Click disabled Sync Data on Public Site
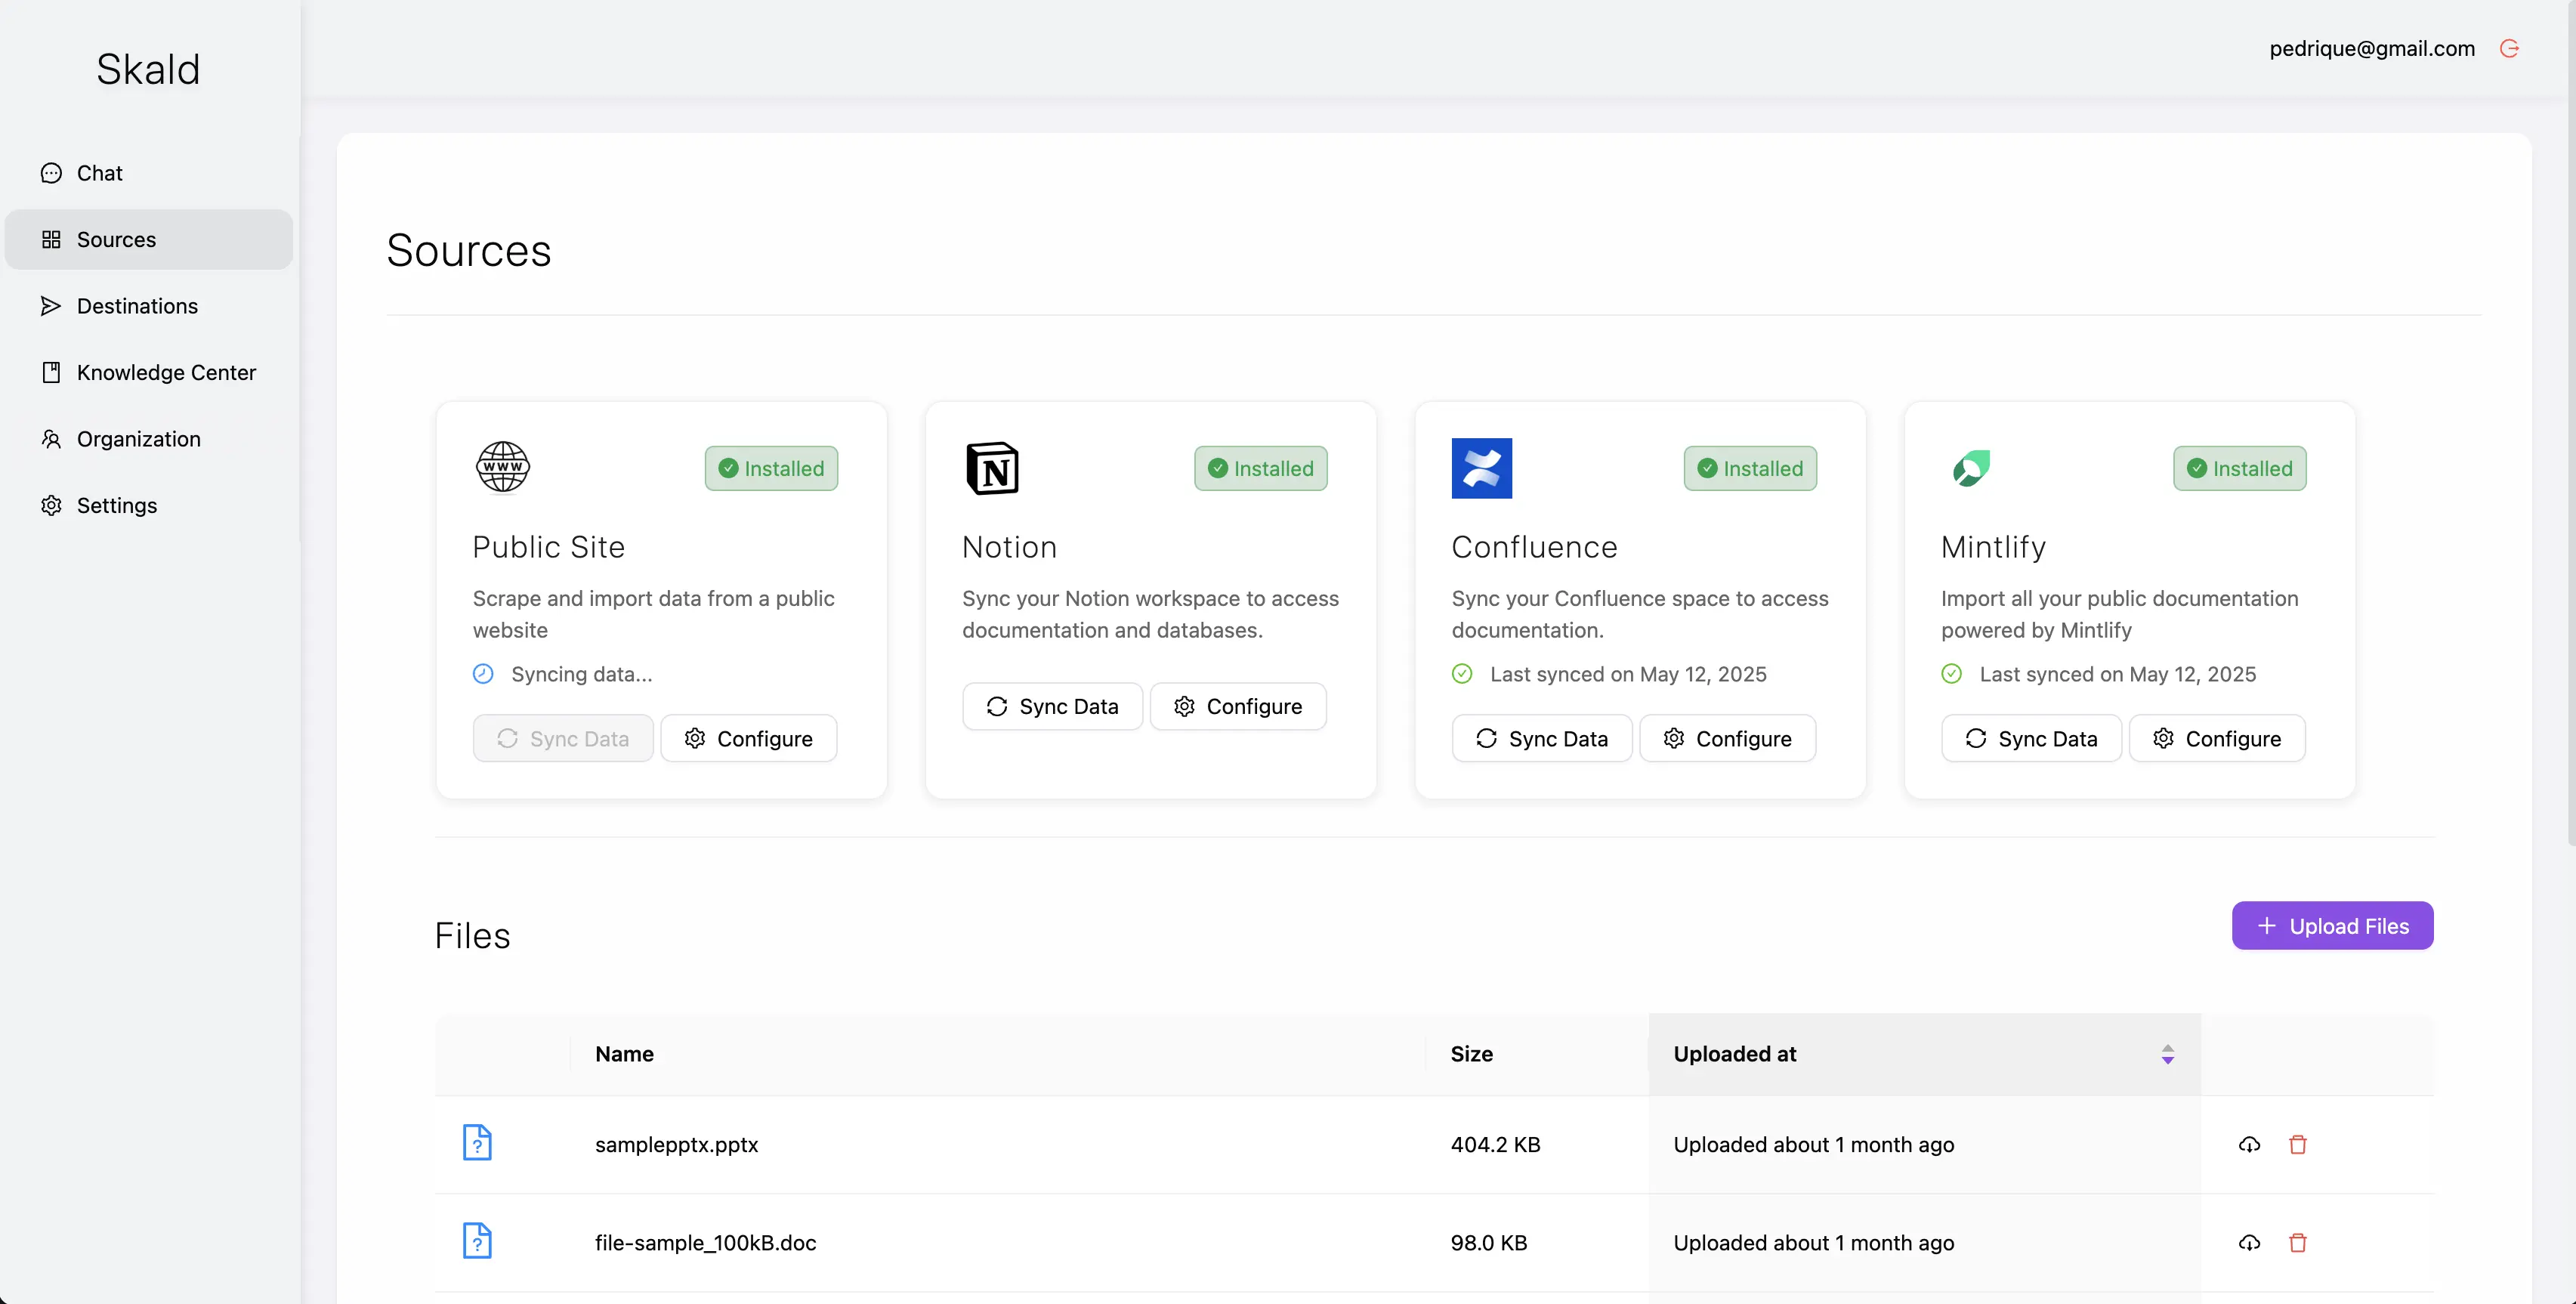The image size is (2576, 1304). (563, 738)
